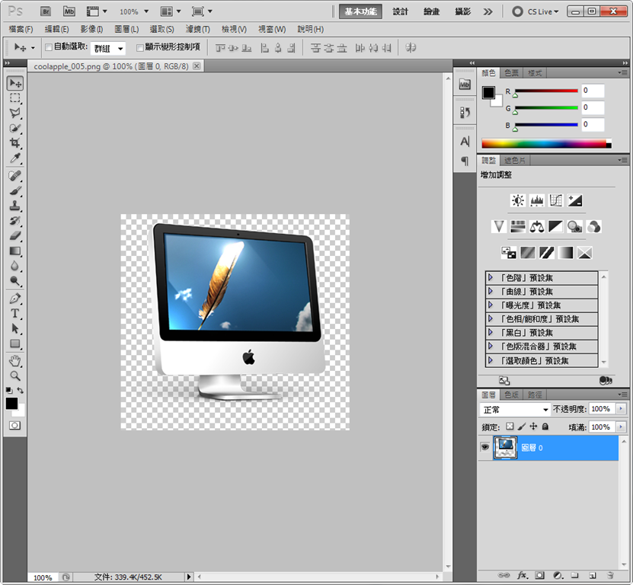Open the Edit menu
The image size is (633, 585).
[56, 29]
